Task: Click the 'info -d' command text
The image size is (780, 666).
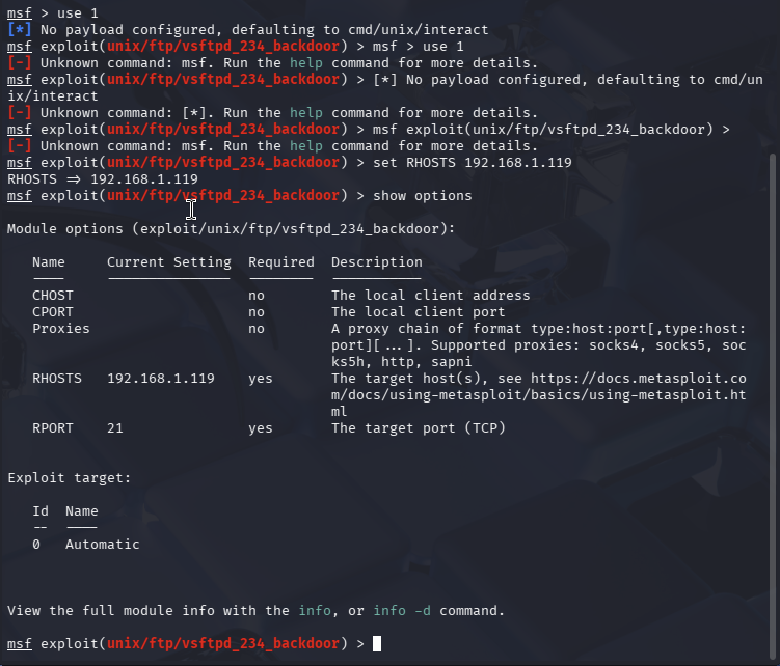Action: point(402,610)
